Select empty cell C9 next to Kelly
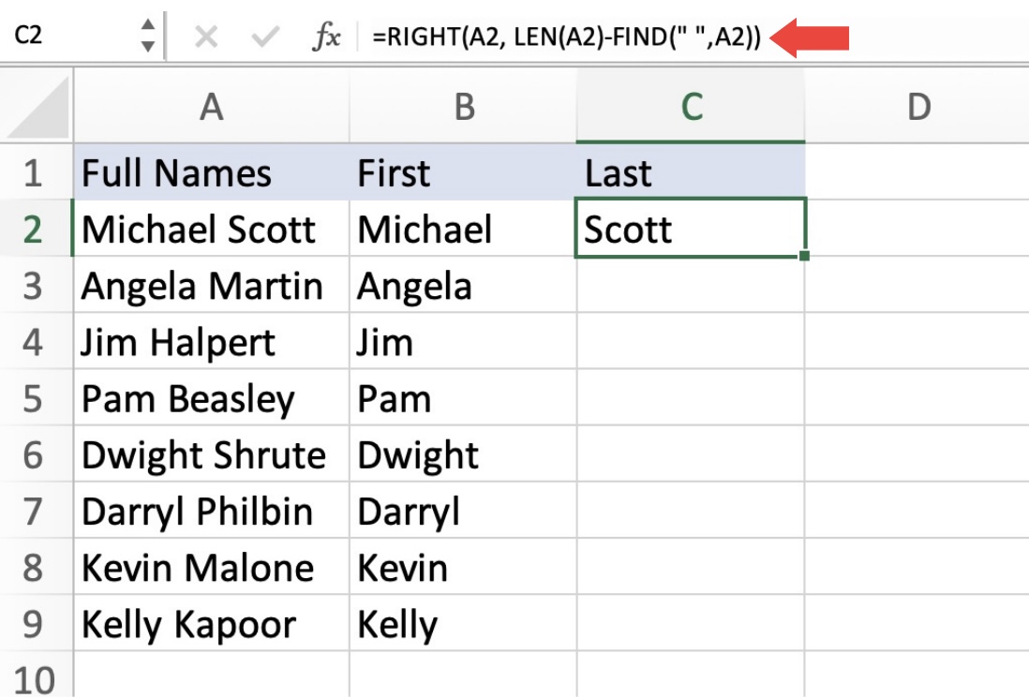Screen dimensions: 1029x698 pyautogui.click(x=691, y=624)
